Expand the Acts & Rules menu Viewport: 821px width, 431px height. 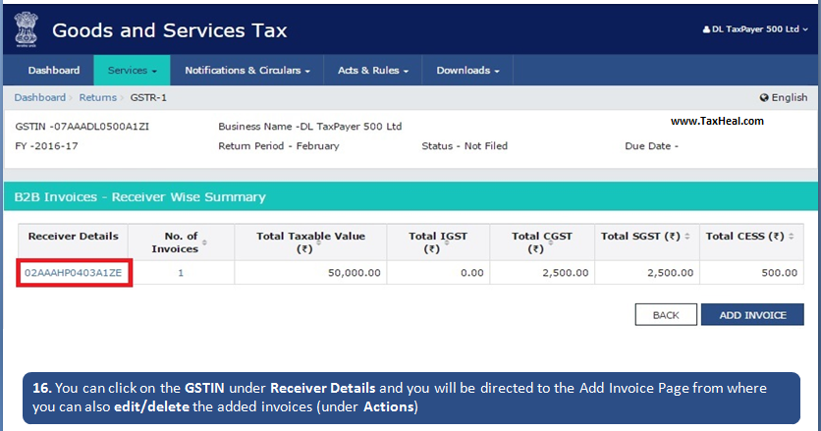pyautogui.click(x=373, y=71)
